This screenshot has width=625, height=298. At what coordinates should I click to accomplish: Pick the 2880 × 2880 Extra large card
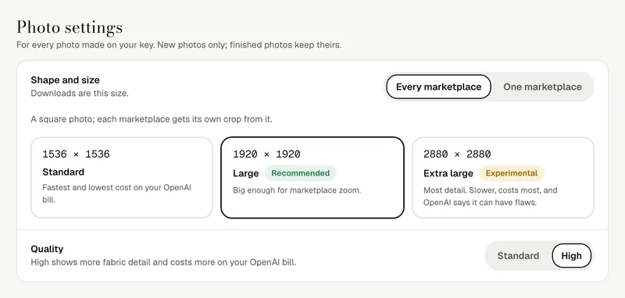[x=503, y=177]
